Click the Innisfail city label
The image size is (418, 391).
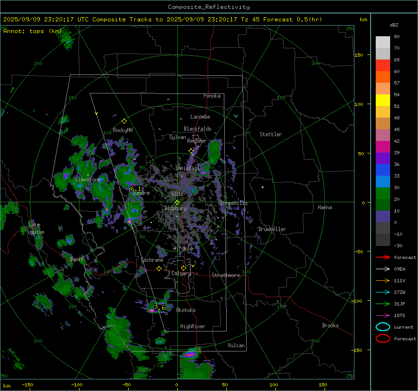pyautogui.click(x=187, y=168)
